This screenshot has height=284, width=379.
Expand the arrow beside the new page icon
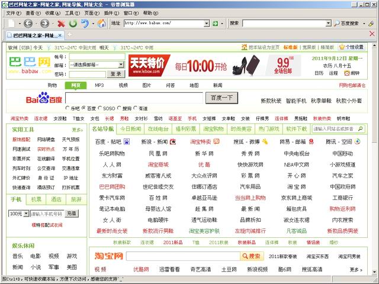pos(20,24)
